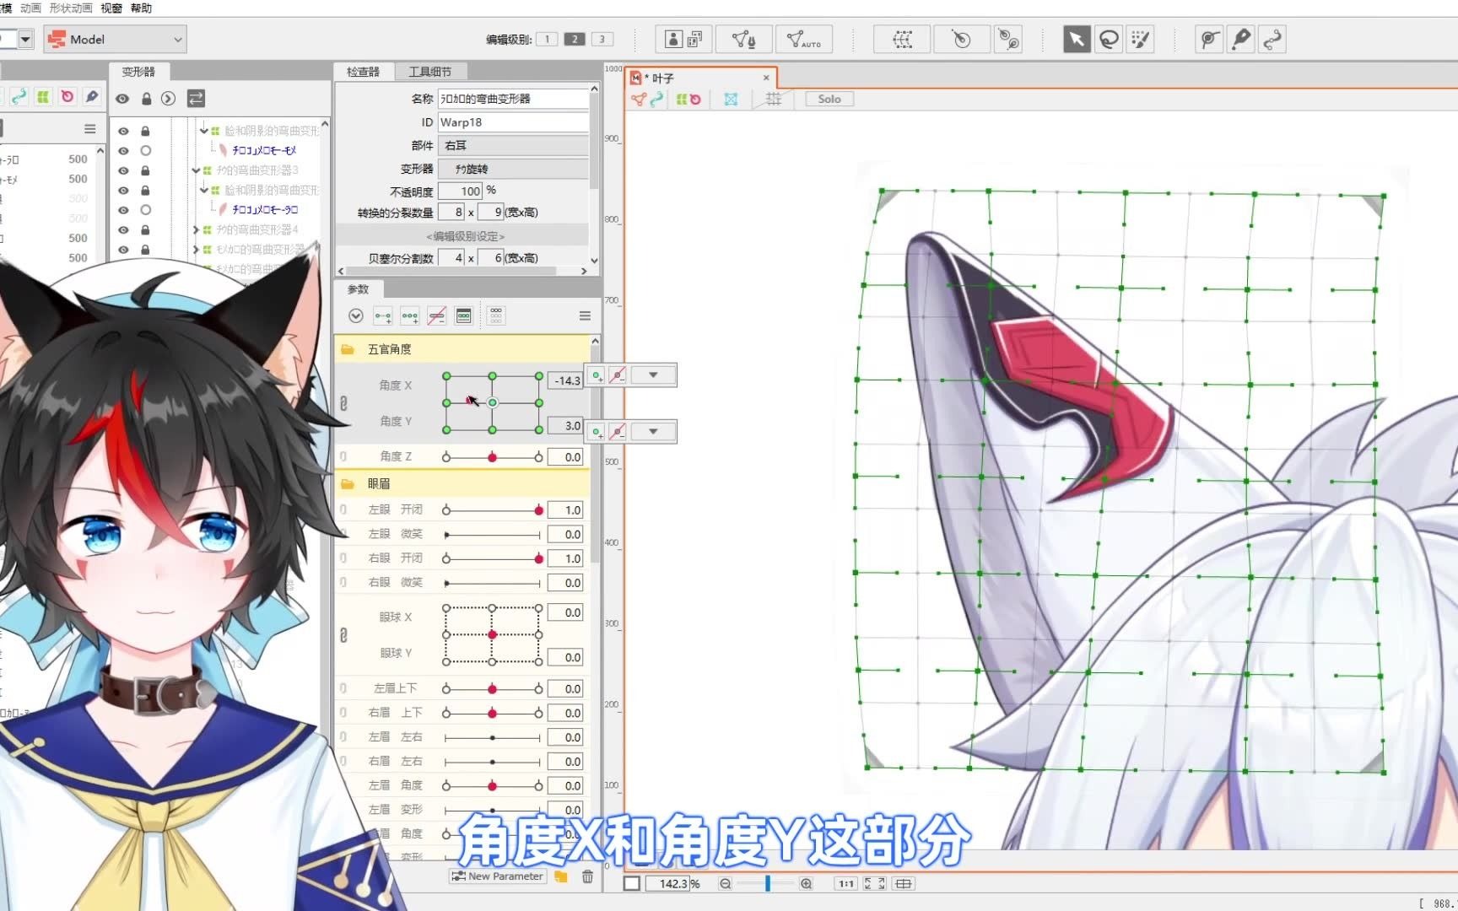Select the brush selection tool
The image size is (1458, 911).
pyautogui.click(x=1141, y=39)
